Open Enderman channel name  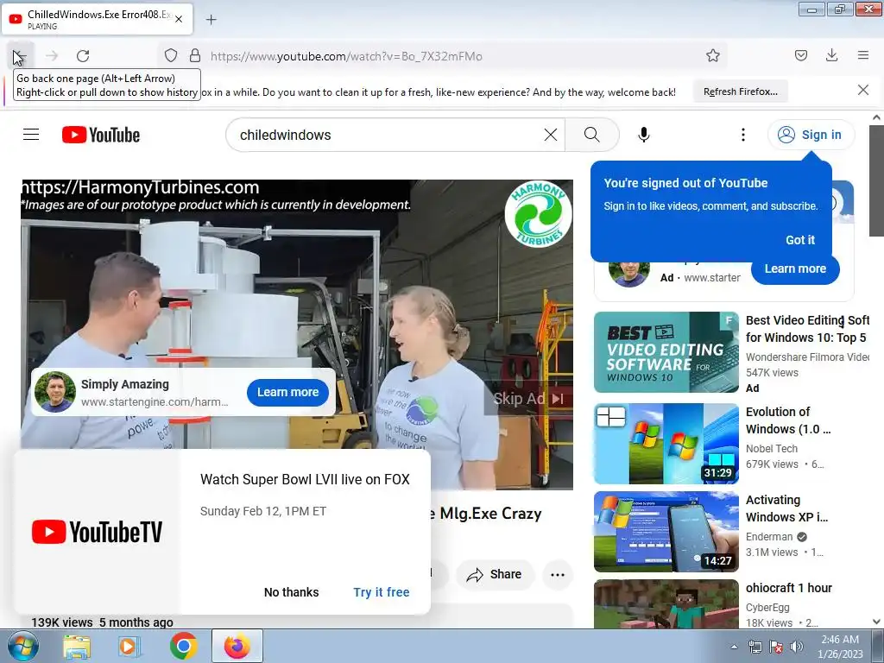click(769, 536)
